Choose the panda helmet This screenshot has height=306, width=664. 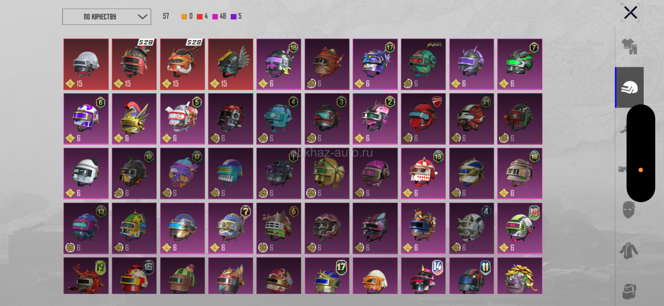(86, 174)
